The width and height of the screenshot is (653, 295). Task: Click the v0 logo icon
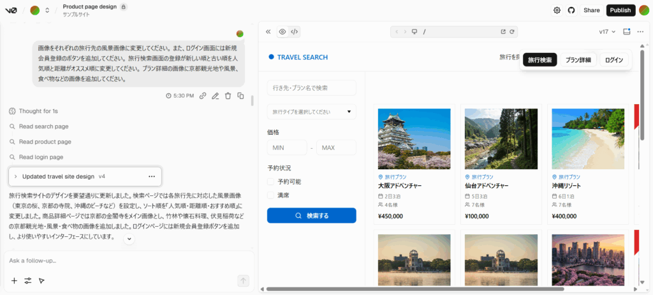[x=11, y=10]
